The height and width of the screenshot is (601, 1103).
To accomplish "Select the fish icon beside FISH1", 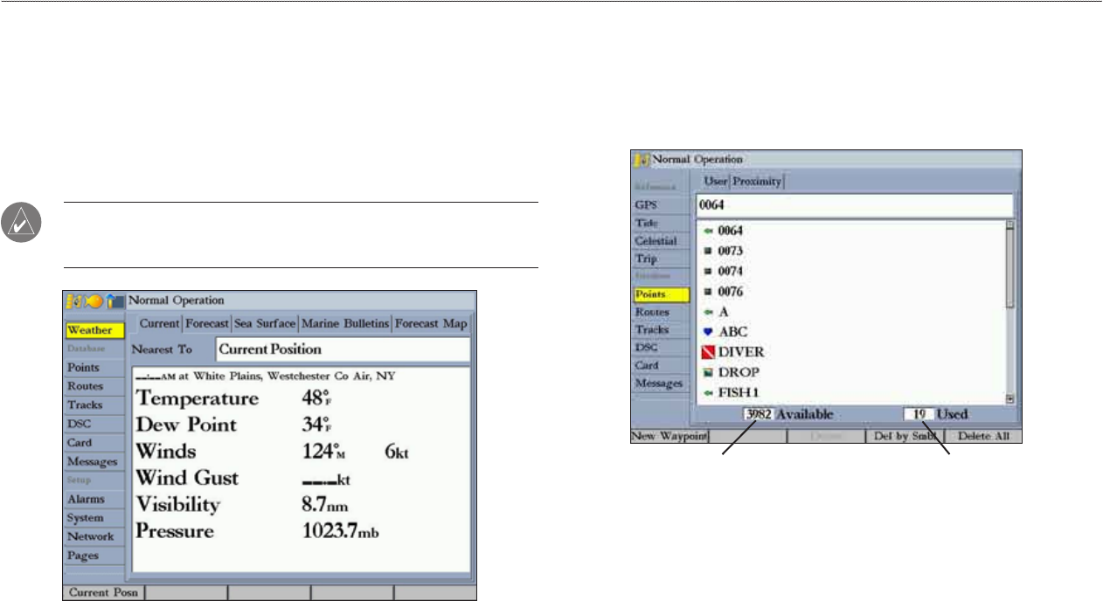I will (x=708, y=392).
